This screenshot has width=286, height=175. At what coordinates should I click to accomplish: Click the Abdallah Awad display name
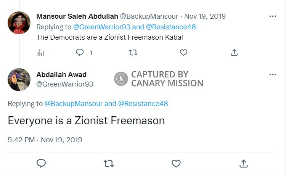(61, 74)
